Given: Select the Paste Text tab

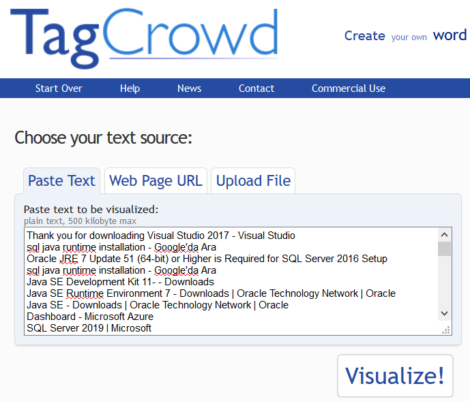Looking at the screenshot, I should 62,180.
